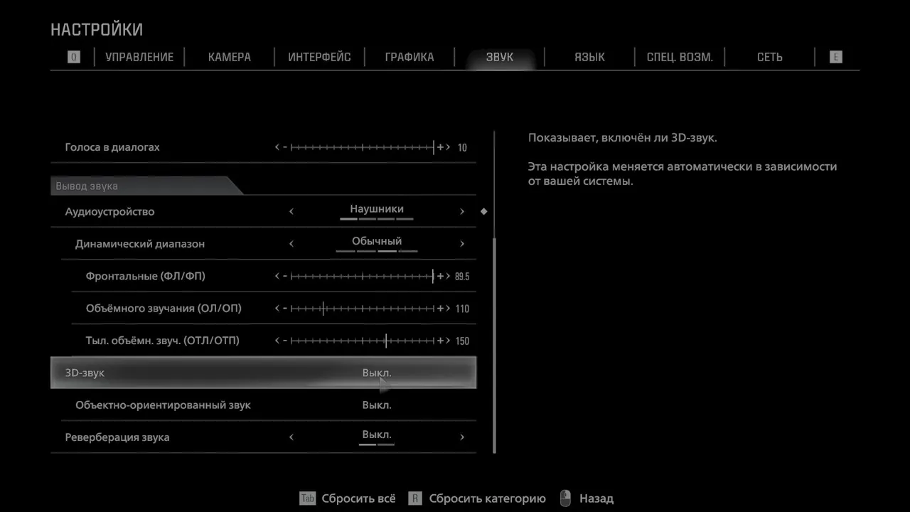Click the 110 value of Объёмного звучания
Screen dimensions: 910x512
pos(462,309)
